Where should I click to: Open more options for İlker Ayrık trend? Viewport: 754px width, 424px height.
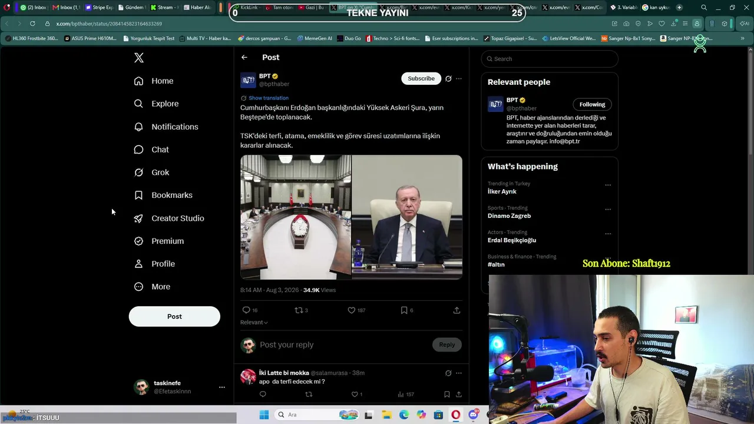pyautogui.click(x=608, y=185)
